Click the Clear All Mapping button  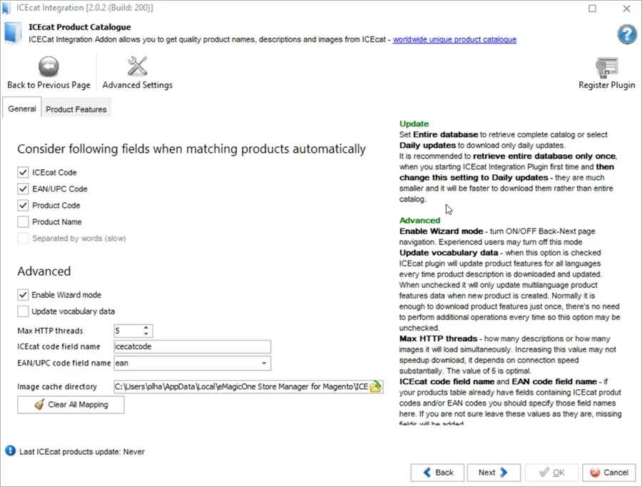coord(71,405)
